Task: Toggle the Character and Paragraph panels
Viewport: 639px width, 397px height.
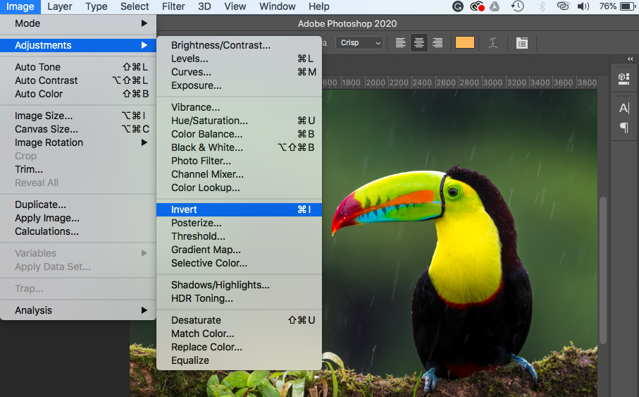Action: pos(521,42)
